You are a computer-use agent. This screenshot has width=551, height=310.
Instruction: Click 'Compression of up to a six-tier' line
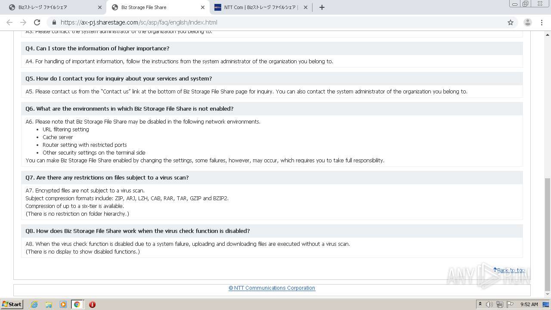74,206
